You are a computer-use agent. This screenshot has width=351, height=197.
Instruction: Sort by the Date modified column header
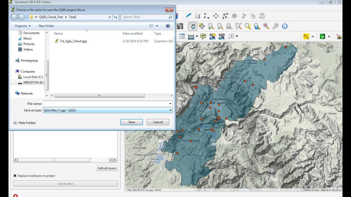pos(132,33)
